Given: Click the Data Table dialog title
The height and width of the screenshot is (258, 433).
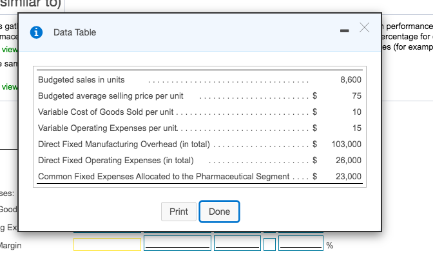Looking at the screenshot, I should click(x=75, y=32).
